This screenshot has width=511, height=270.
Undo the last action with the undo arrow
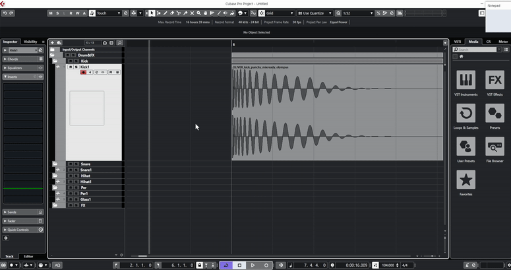pos(5,13)
